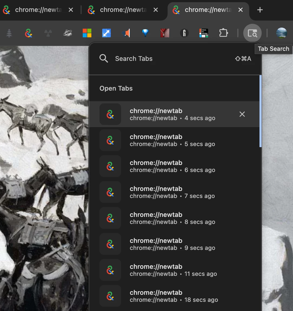The height and width of the screenshot is (311, 293).
Task: Click the megaphone extension icon
Action: [126, 33]
